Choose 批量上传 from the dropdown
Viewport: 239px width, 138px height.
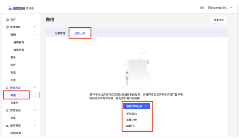(x=131, y=120)
